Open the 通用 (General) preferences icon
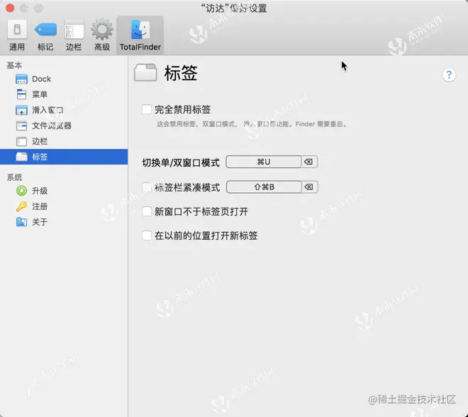468x417 pixels. (x=17, y=29)
